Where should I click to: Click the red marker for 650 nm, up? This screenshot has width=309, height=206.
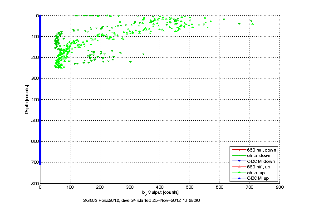(x=239, y=167)
